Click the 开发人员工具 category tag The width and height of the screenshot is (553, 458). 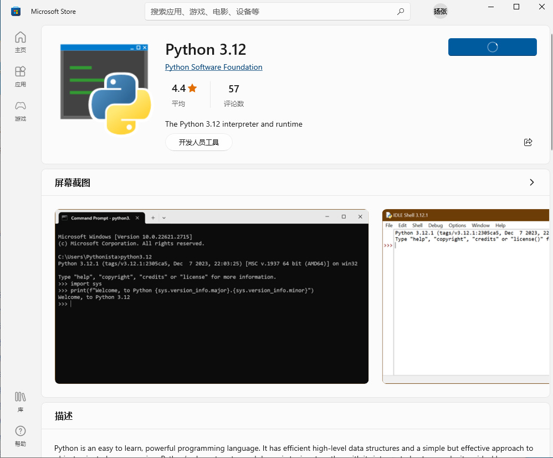tap(198, 142)
